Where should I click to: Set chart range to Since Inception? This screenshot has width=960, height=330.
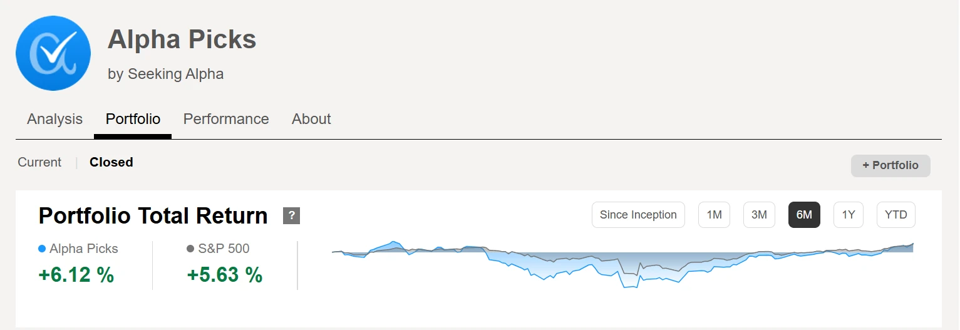click(638, 215)
